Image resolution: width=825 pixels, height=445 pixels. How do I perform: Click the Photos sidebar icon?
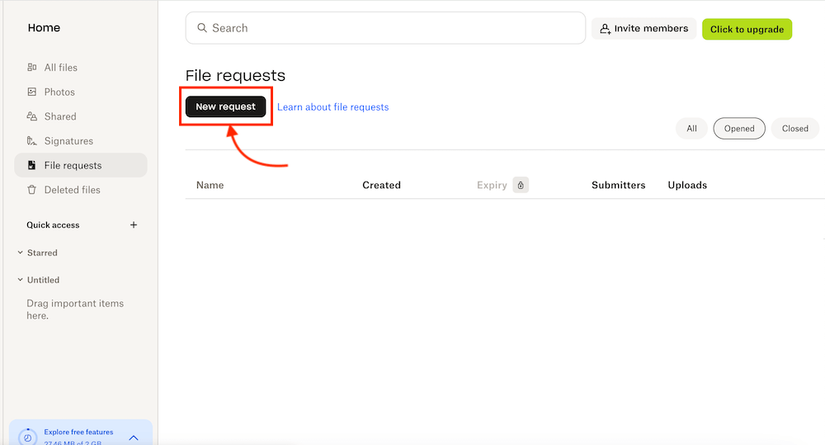[32, 92]
